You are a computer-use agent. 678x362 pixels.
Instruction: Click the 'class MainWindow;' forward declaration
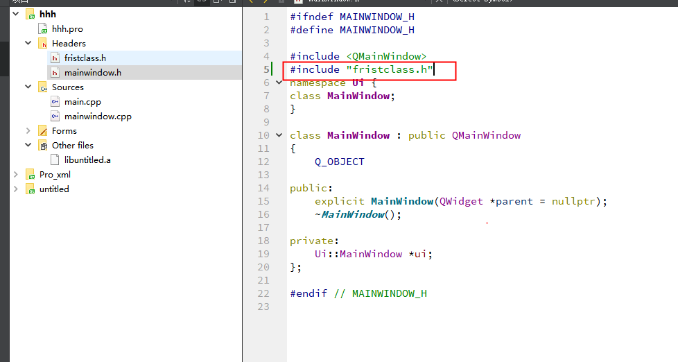(342, 96)
